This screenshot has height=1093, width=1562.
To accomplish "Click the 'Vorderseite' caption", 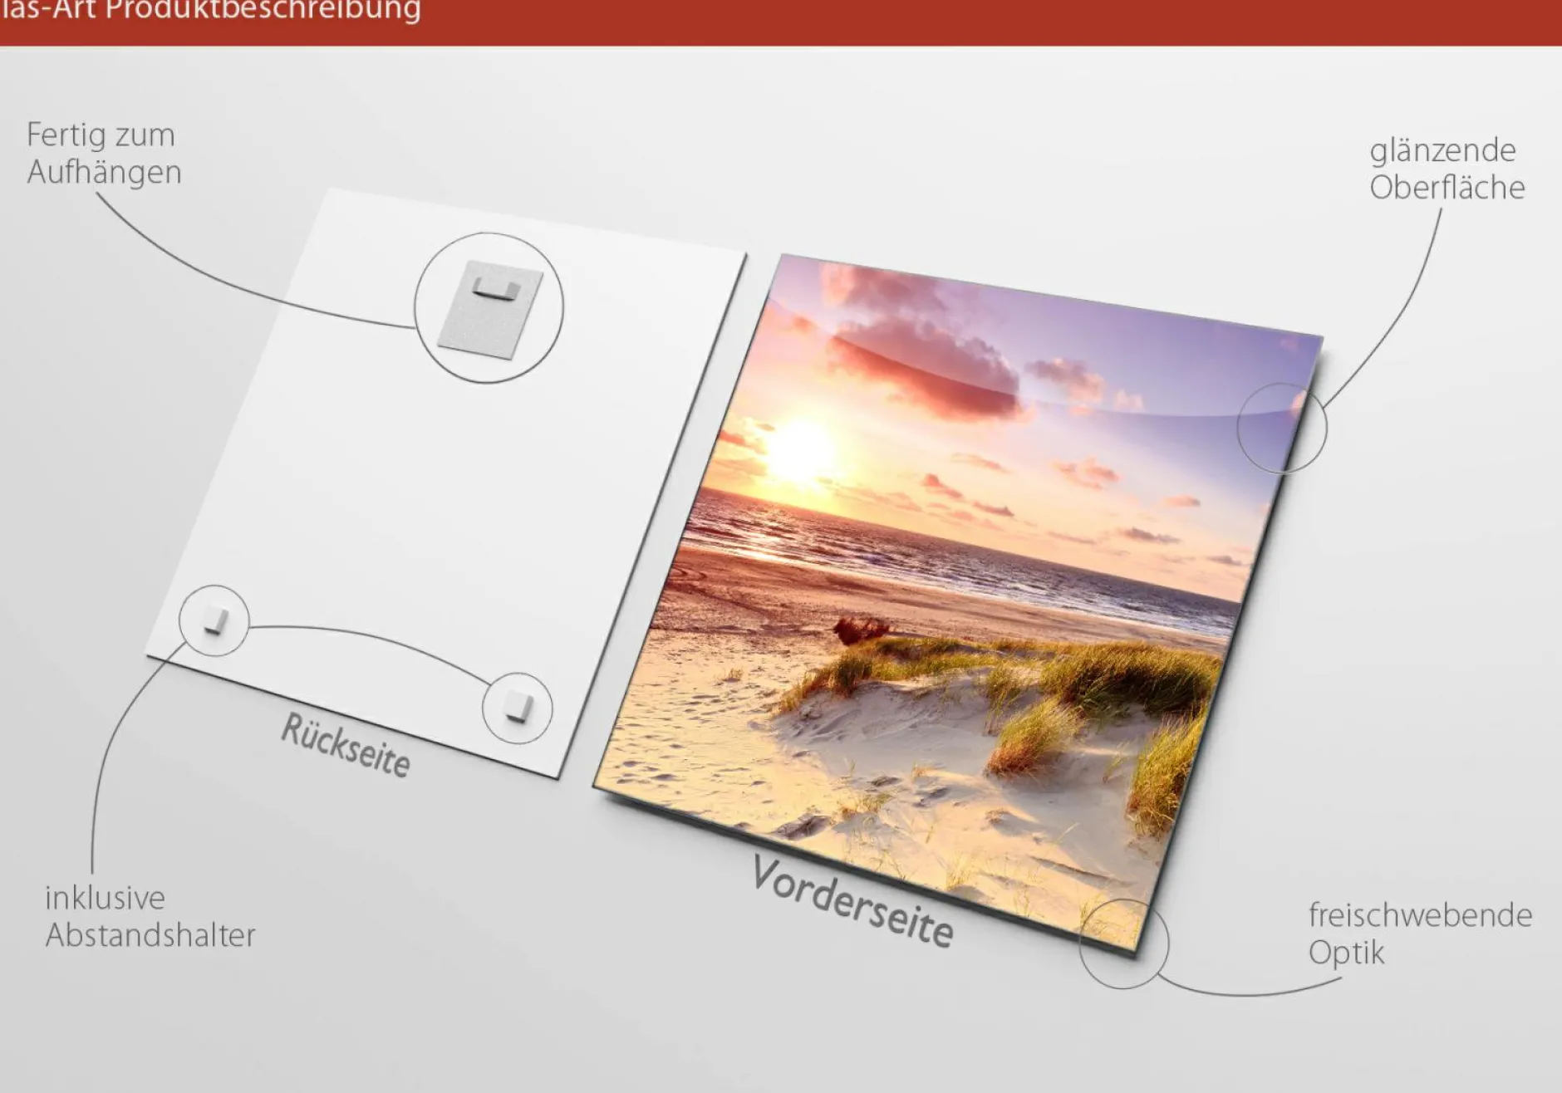I will coord(852,903).
